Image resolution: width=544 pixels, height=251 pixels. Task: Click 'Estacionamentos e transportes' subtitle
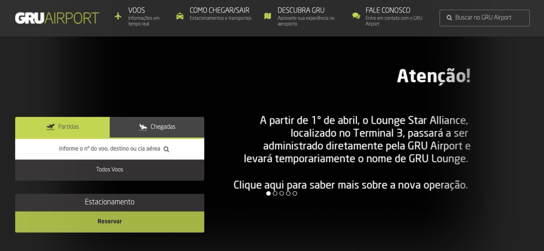point(220,18)
